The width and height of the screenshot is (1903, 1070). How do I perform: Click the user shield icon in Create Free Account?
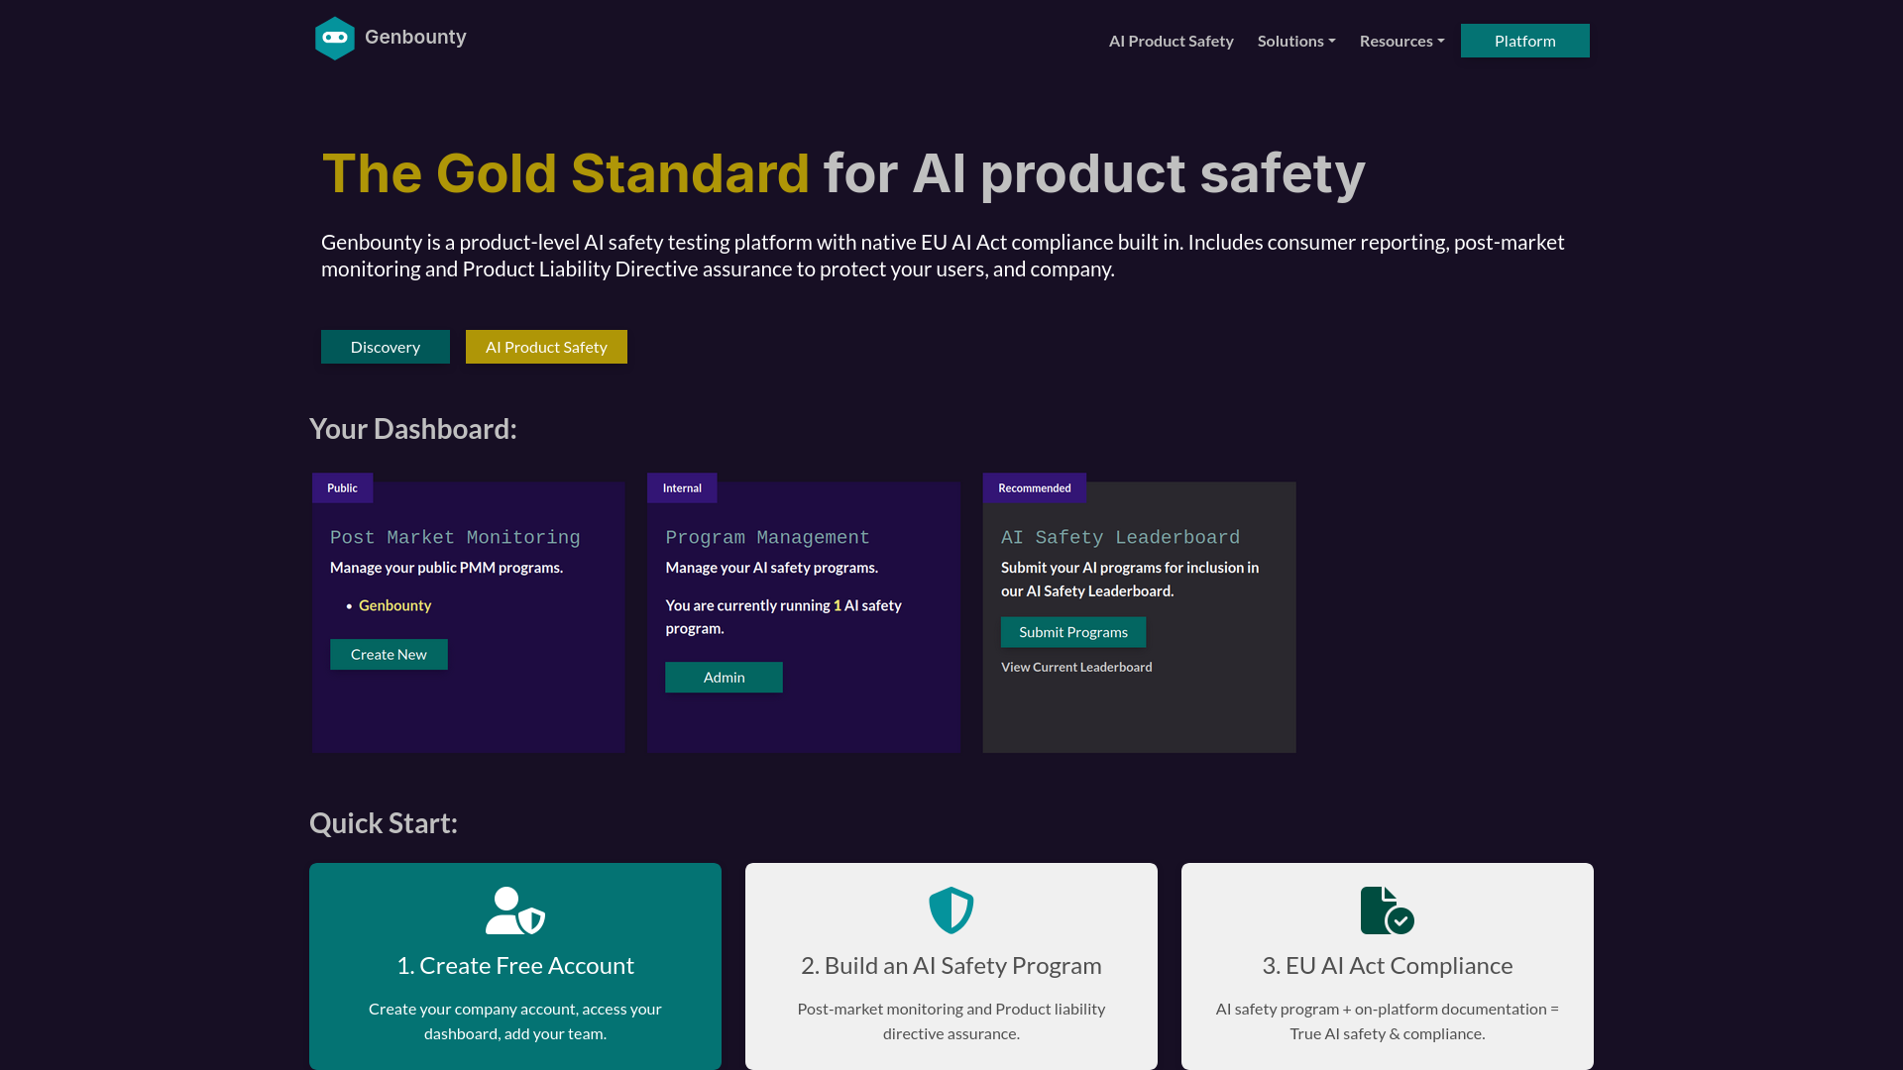pos(514,910)
